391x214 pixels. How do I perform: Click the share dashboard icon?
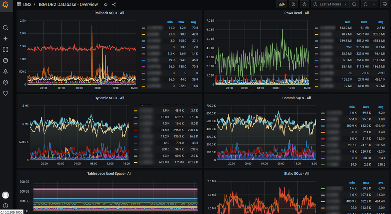114,5
